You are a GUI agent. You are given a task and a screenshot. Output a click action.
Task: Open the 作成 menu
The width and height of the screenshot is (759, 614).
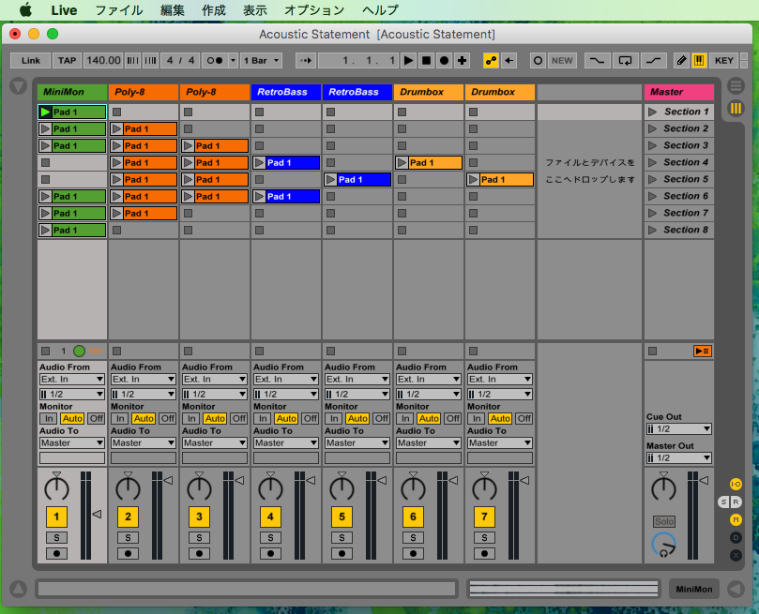[x=214, y=10]
